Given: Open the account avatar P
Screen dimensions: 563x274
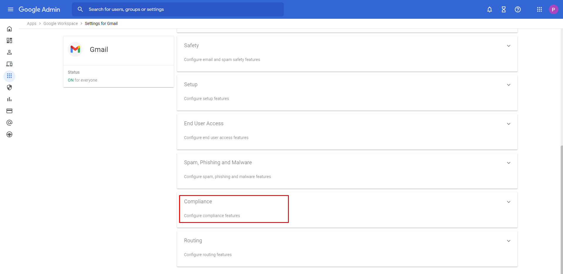Looking at the screenshot, I should pos(553,9).
